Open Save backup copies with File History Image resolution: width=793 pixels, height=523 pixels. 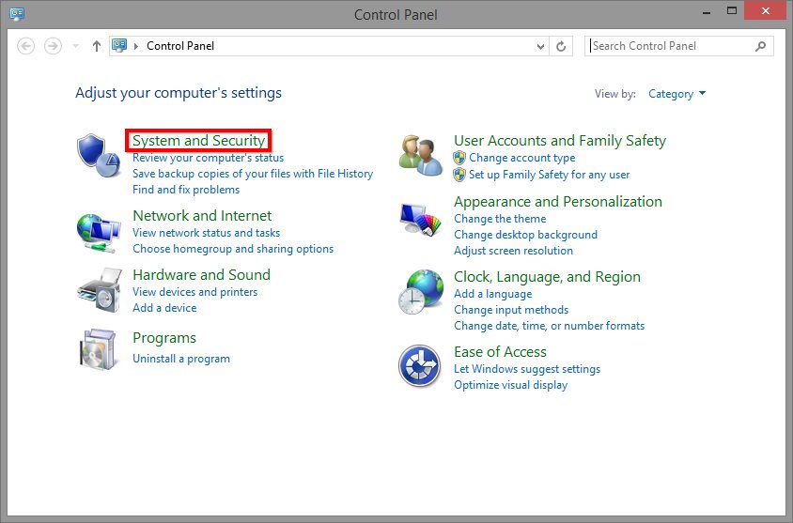(x=253, y=174)
